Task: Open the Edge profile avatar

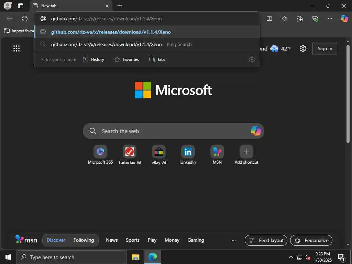Action: coord(8,5)
